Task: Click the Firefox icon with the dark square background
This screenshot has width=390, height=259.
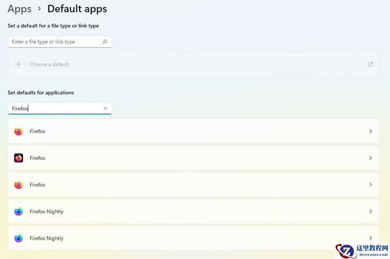Action: pyautogui.click(x=18, y=158)
